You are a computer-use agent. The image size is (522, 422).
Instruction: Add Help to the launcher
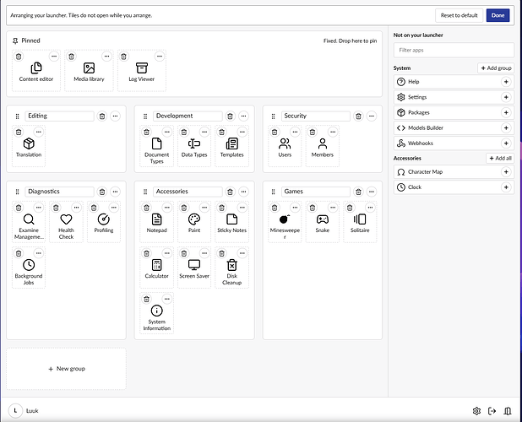[506, 82]
